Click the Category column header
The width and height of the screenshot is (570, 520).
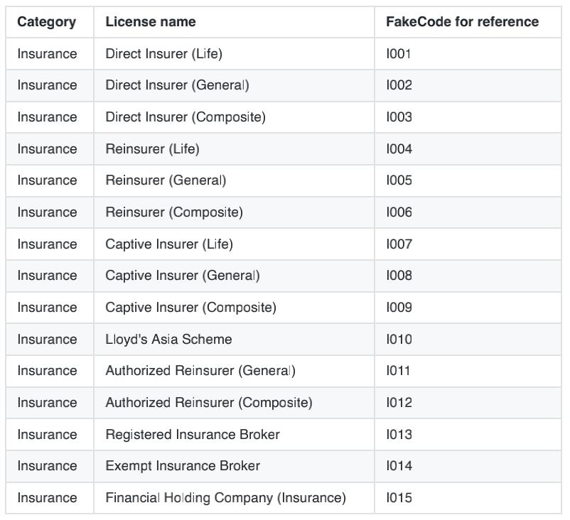point(46,22)
